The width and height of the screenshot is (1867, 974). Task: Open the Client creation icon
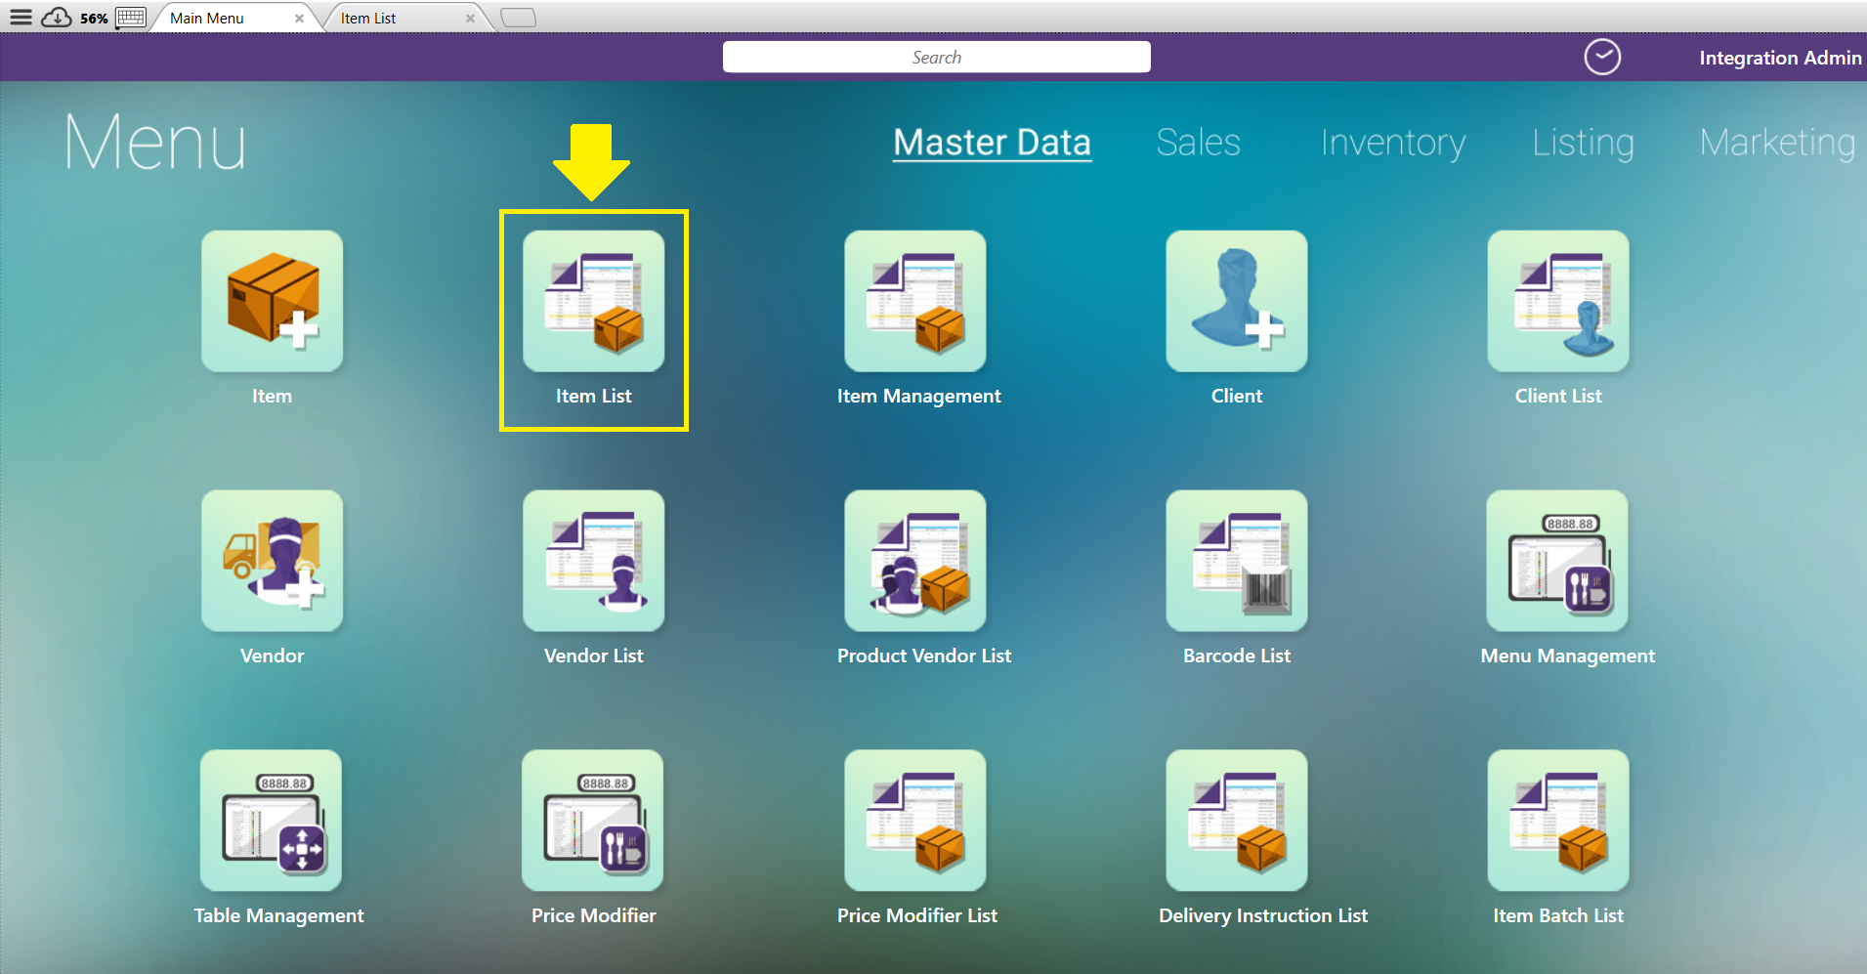(x=1236, y=301)
